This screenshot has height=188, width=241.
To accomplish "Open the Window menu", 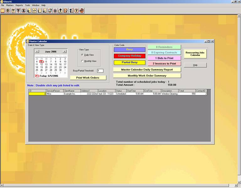I will pos(35,5).
